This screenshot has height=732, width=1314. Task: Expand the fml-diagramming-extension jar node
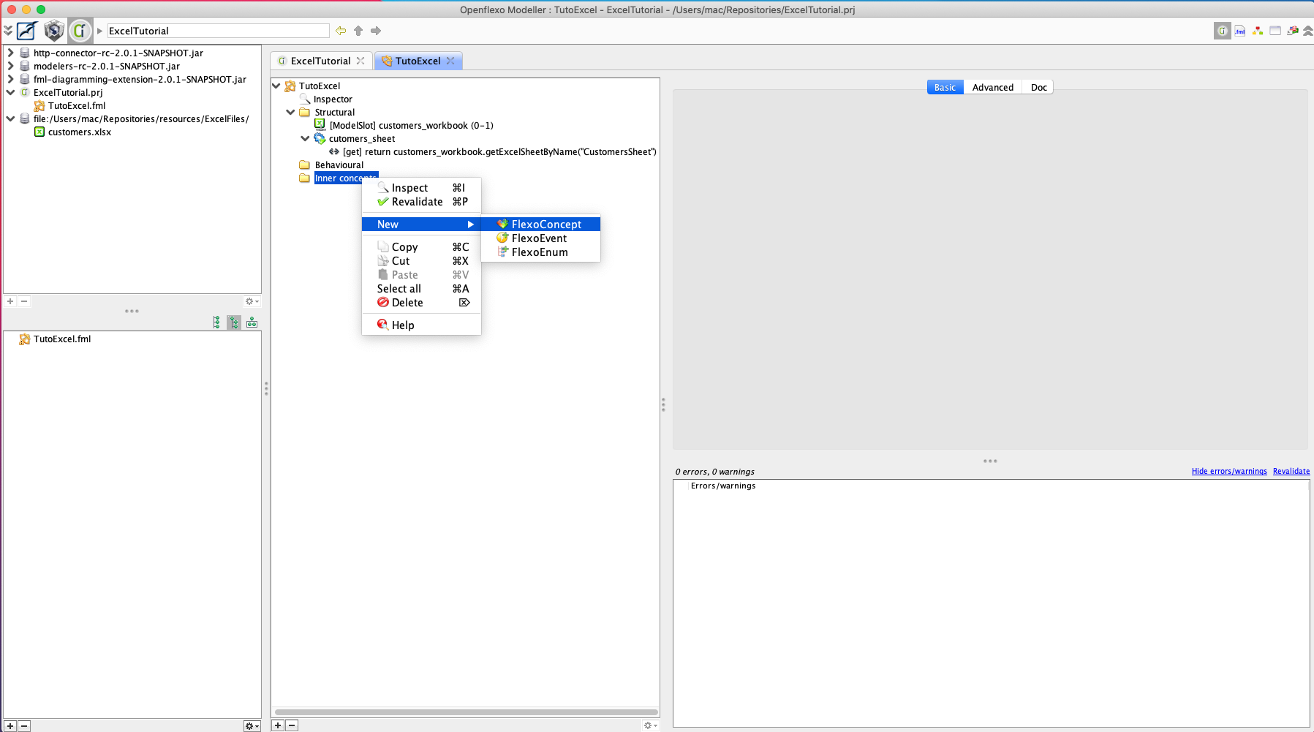click(10, 79)
